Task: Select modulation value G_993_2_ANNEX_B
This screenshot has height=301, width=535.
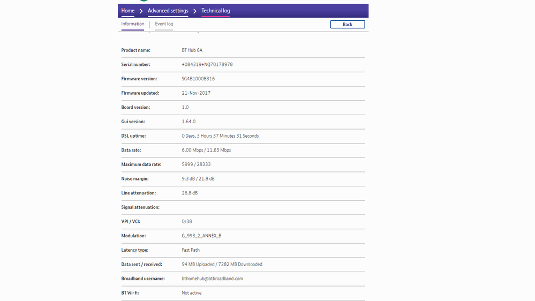Action: tap(201, 236)
